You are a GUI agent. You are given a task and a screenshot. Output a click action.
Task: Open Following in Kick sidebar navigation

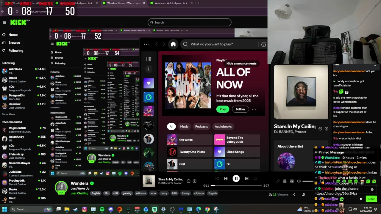click(x=13, y=51)
